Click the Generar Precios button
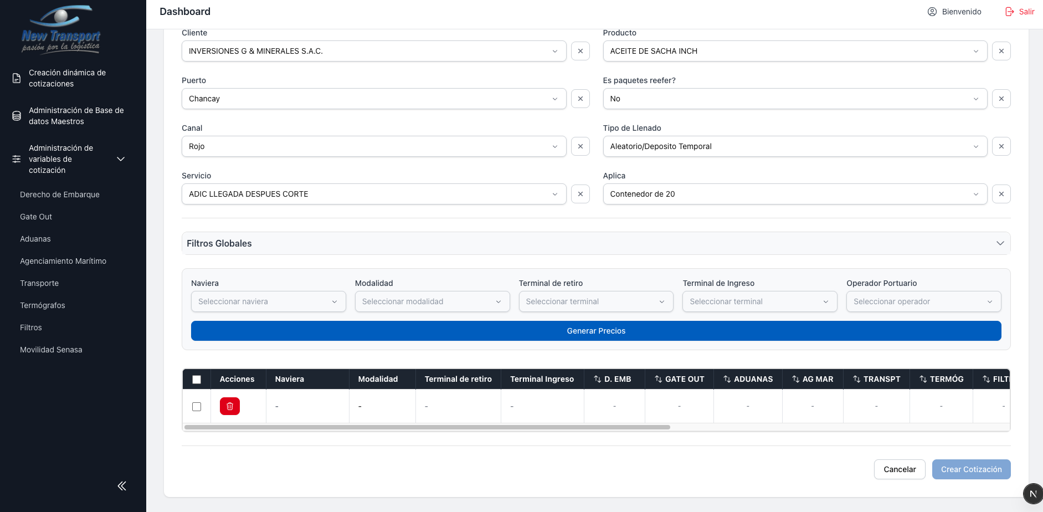The height and width of the screenshot is (512, 1043). pos(595,331)
